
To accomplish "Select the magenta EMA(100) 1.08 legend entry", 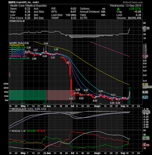I will pyautogui.click(x=18, y=56).
